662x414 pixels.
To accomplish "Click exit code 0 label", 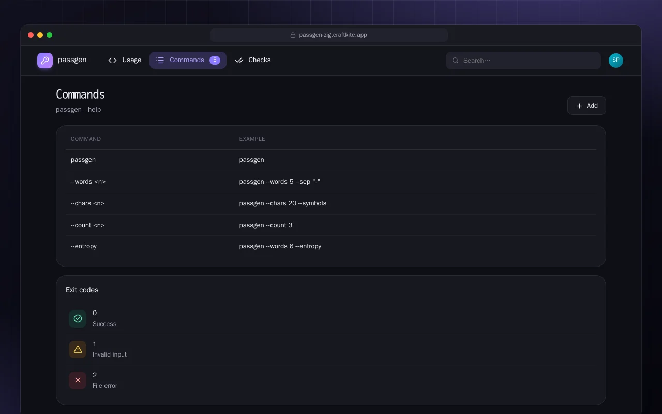I will point(95,313).
